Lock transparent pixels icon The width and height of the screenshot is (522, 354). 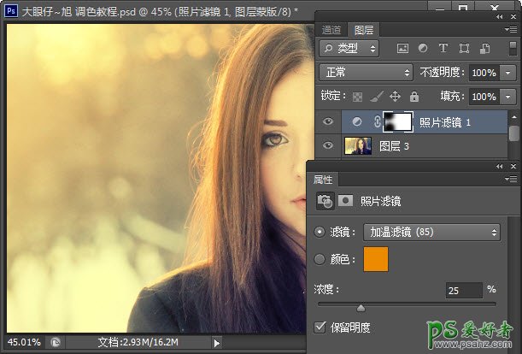358,97
